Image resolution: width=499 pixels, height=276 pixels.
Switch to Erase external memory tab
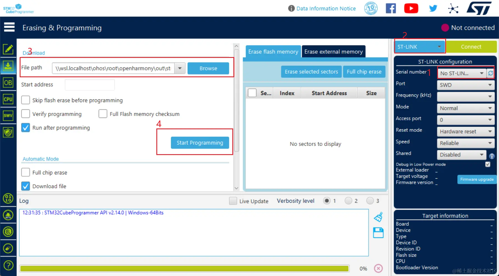333,51
